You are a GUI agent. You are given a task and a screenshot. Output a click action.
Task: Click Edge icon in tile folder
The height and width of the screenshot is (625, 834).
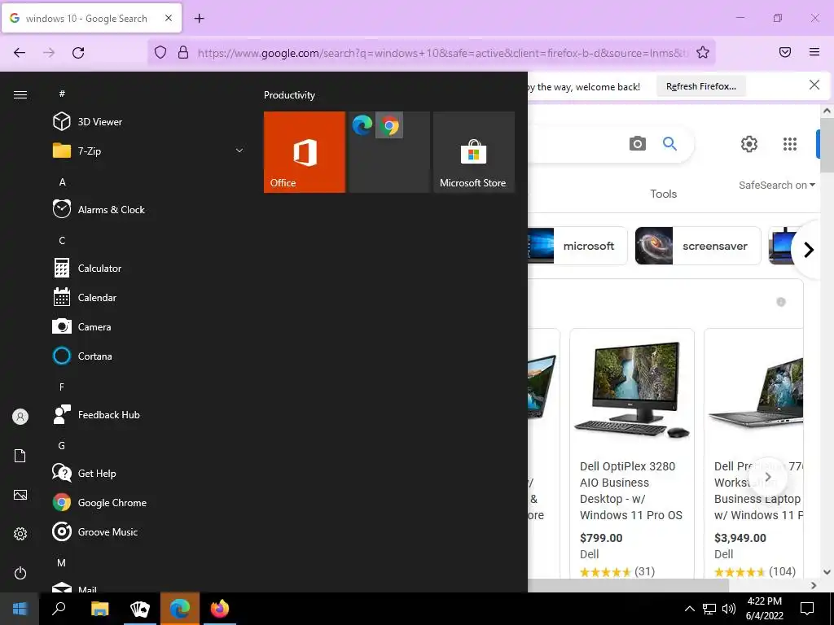click(x=362, y=125)
